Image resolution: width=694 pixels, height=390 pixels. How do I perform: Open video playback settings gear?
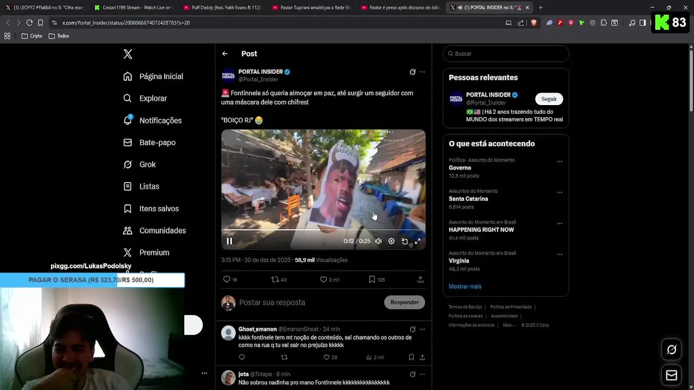(391, 241)
